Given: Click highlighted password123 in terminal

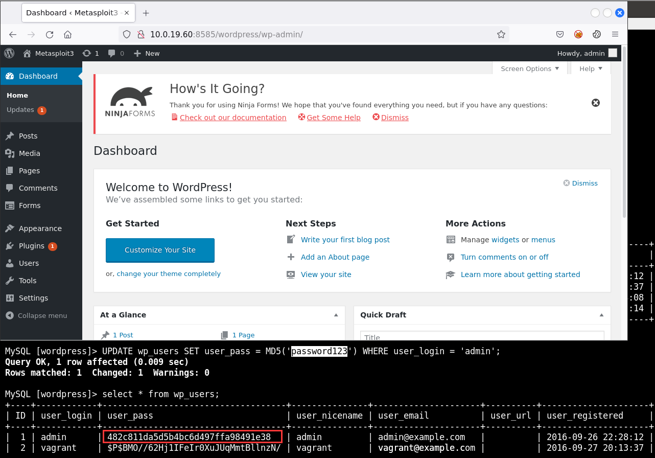Looking at the screenshot, I should coord(319,351).
